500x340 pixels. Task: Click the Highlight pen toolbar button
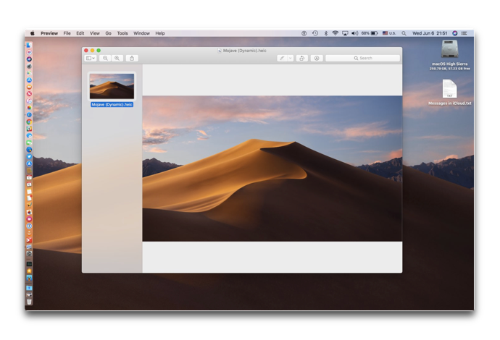(282, 59)
